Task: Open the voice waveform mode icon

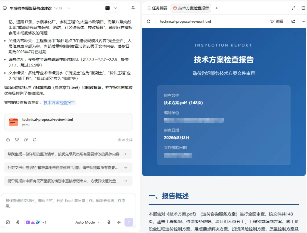Action: click(x=119, y=222)
